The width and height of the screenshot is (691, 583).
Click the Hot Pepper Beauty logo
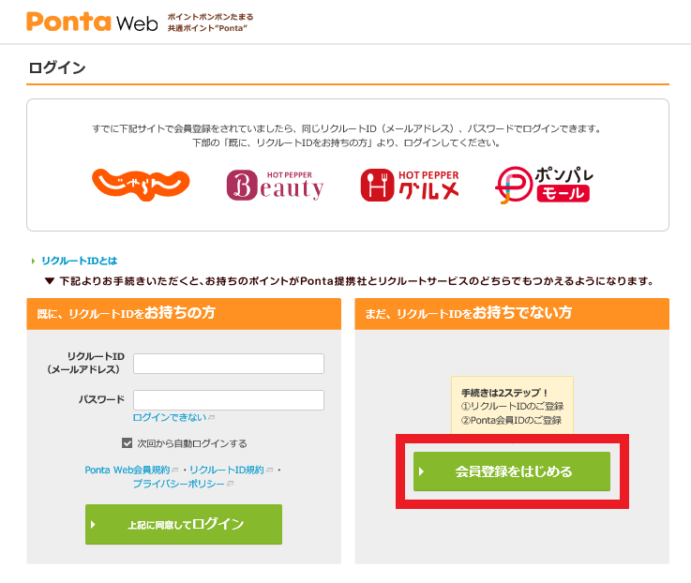click(275, 185)
